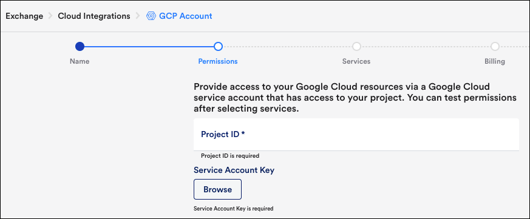This screenshot has width=530, height=219.
Task: Click the chevron after Cloud Integrations
Action: (138, 16)
